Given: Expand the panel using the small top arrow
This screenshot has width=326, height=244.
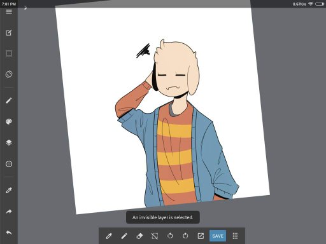Looking at the screenshot, I should pos(25,8).
